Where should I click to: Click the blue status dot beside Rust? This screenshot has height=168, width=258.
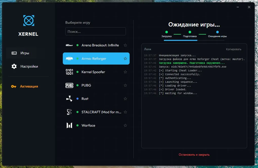[77, 99]
